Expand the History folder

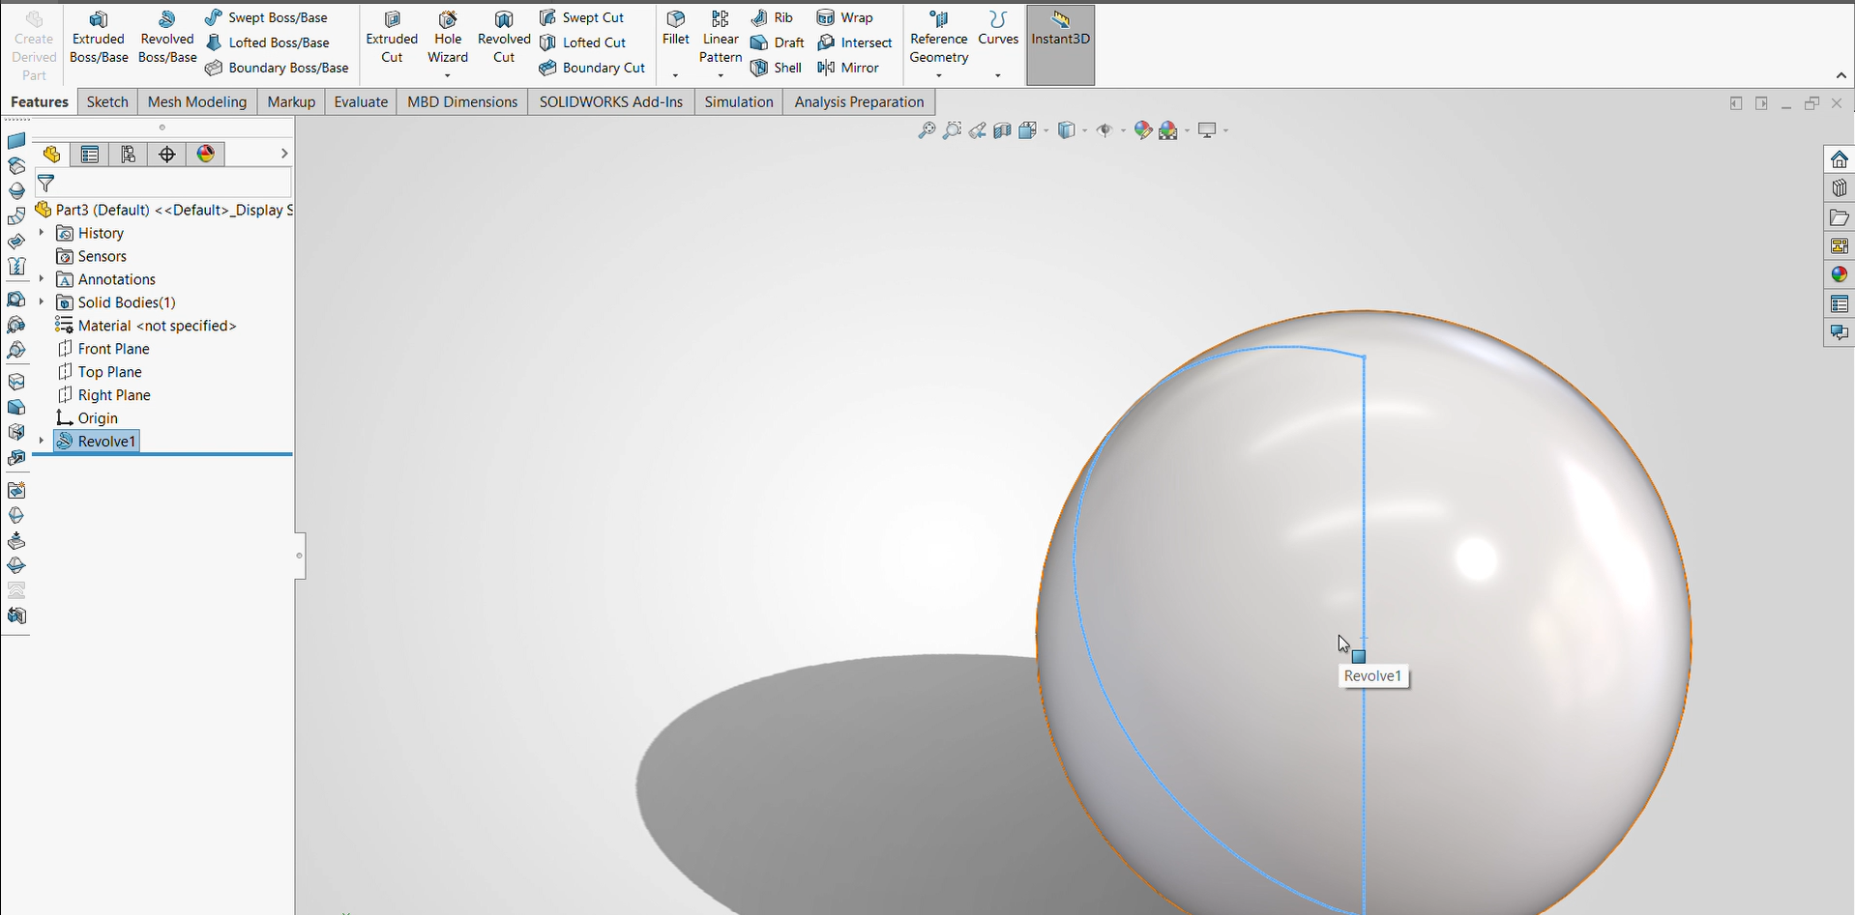(x=42, y=233)
